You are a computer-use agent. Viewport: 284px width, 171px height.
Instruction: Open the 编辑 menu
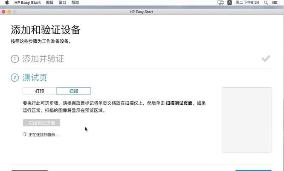(49, 3)
